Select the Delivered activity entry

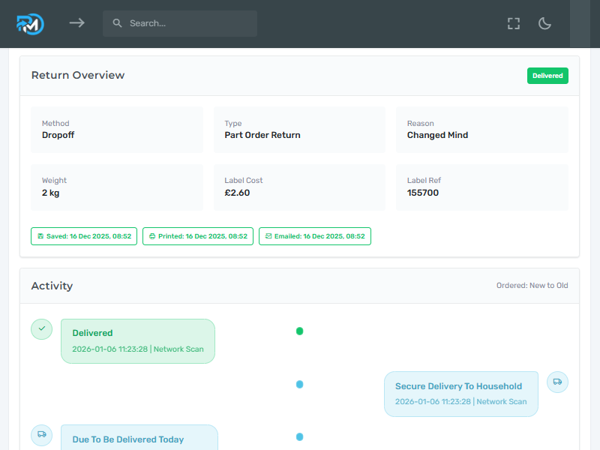pyautogui.click(x=138, y=341)
